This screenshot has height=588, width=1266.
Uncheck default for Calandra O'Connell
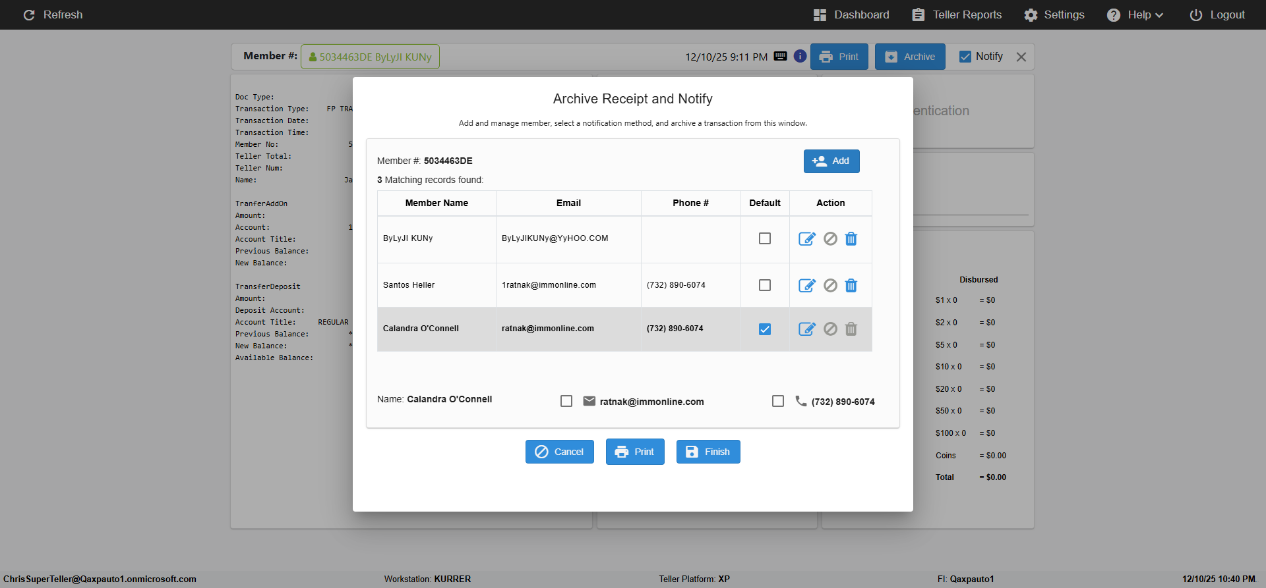coord(765,329)
